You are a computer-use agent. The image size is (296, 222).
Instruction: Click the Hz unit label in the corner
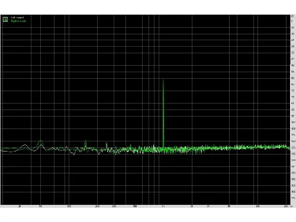click(x=292, y=207)
